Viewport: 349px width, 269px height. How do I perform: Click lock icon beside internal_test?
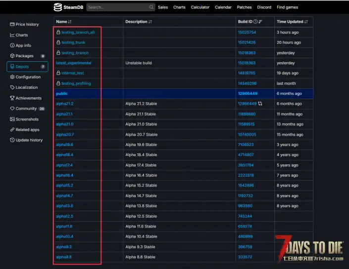(x=58, y=73)
